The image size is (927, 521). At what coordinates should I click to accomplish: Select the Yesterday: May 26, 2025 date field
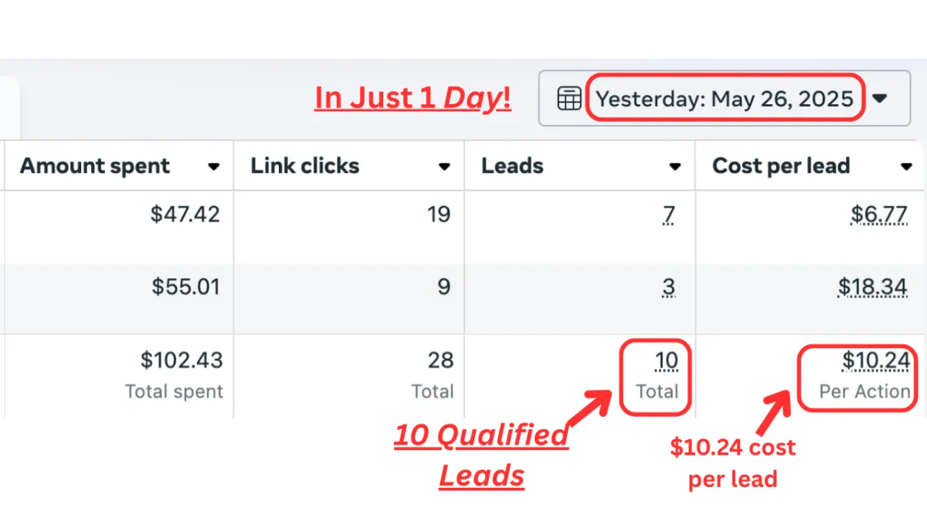(x=725, y=99)
